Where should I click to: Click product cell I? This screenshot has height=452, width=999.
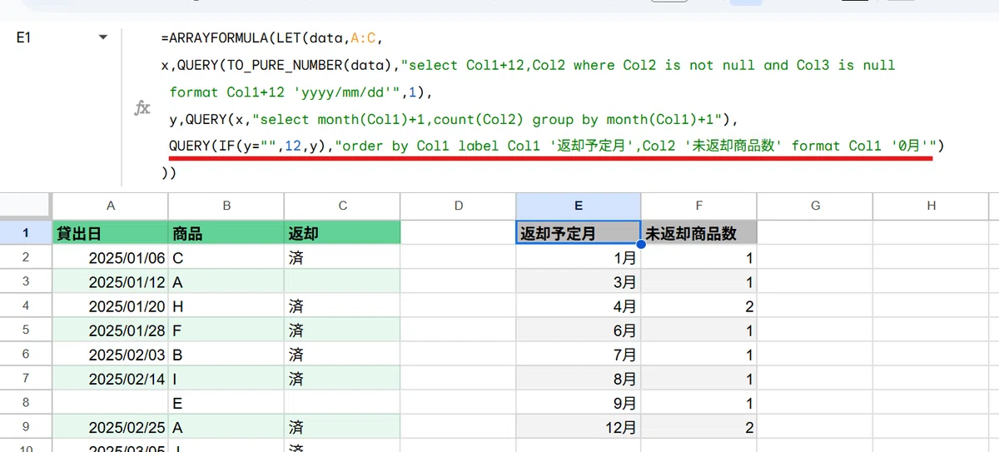click(x=226, y=378)
